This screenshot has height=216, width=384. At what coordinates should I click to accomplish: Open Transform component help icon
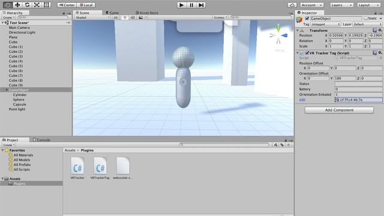coord(374,31)
